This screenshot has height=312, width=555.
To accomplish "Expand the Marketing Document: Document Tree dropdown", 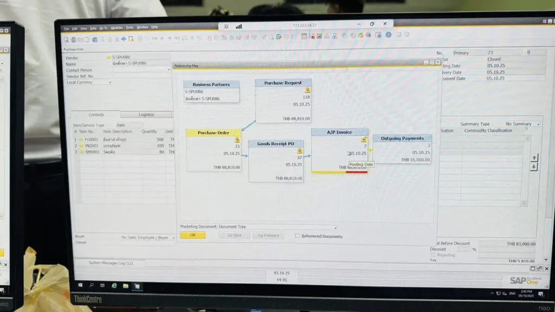I will coord(335,227).
